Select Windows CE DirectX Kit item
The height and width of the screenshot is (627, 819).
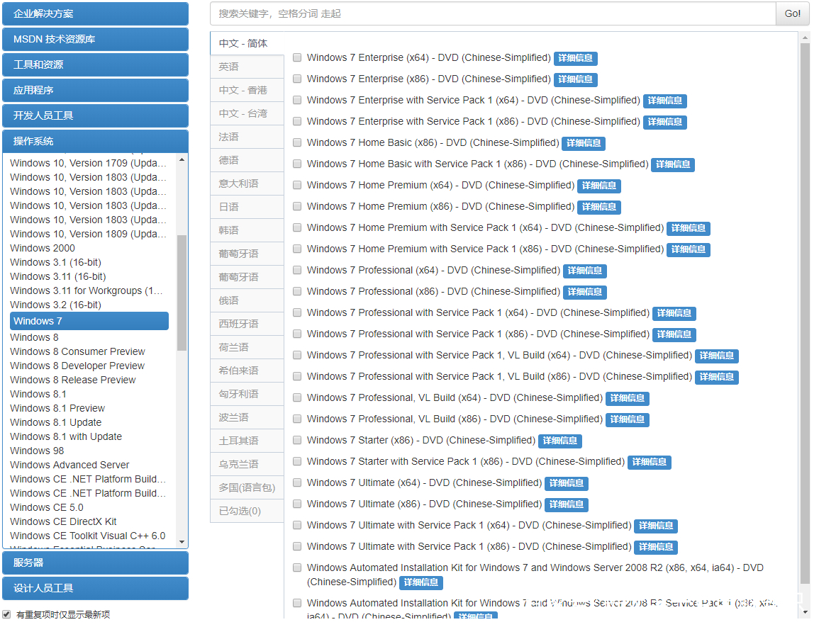click(x=63, y=521)
